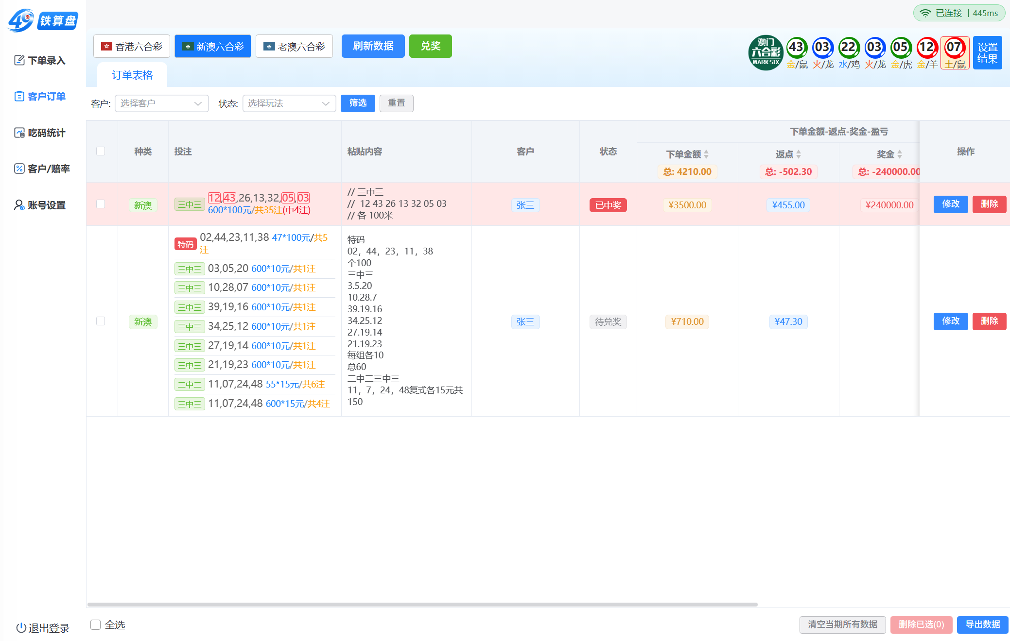Click the ¥3500.00 amount cell
Screen dimensions: 1010x641
pos(687,205)
